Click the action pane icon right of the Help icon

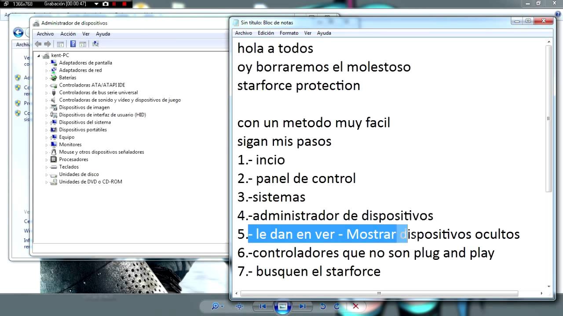tap(82, 44)
